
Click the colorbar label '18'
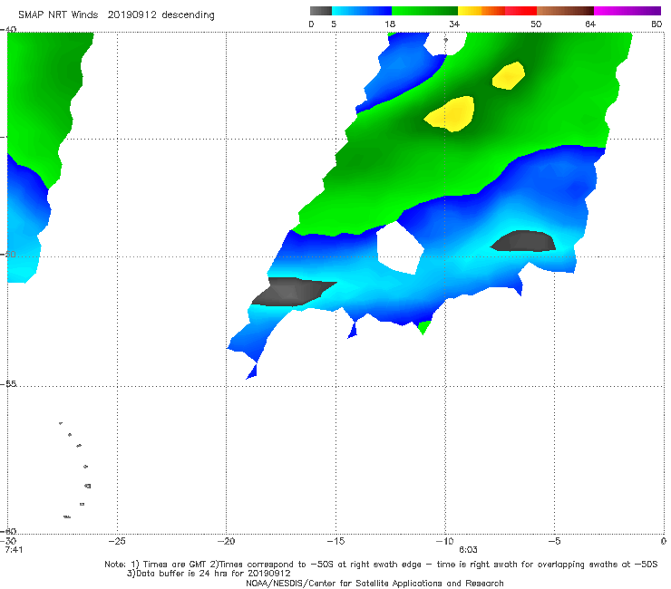390,24
